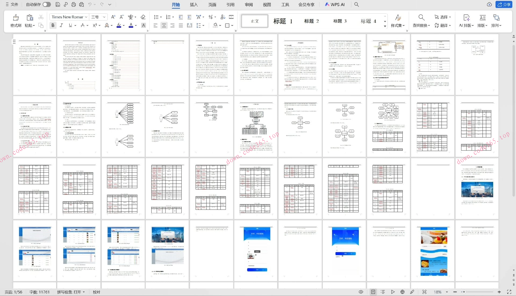
Task: Increase font size with A+ icon
Action: click(113, 17)
